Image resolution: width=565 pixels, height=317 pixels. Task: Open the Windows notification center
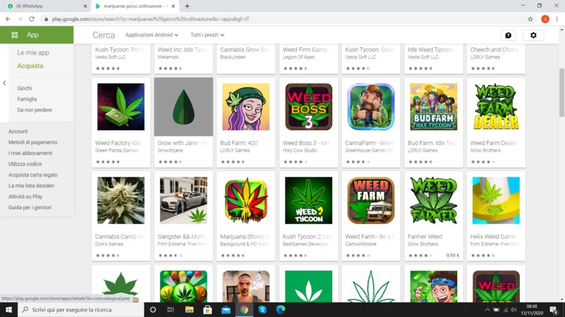tap(554, 309)
